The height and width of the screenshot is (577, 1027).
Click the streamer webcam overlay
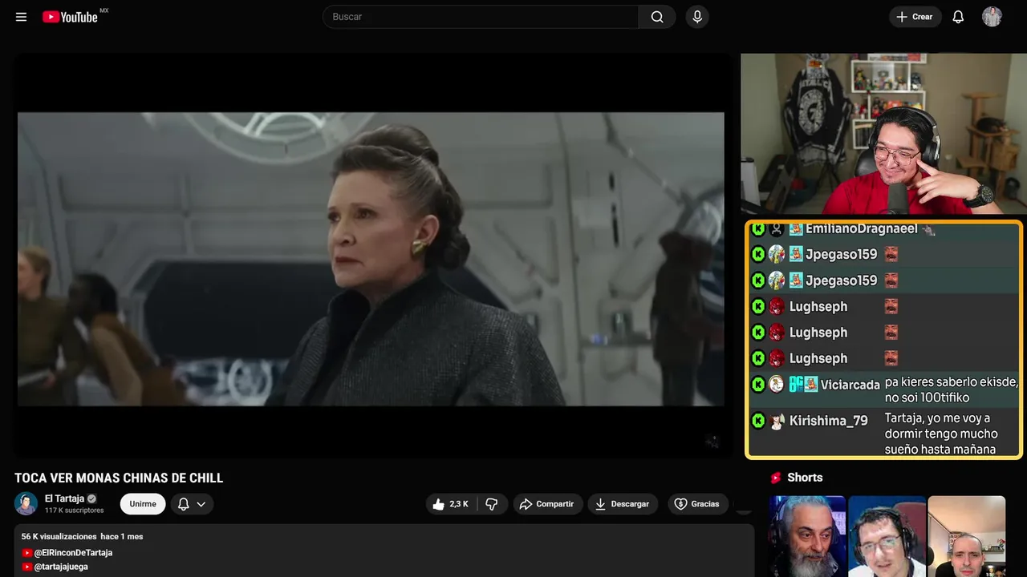[x=883, y=134]
